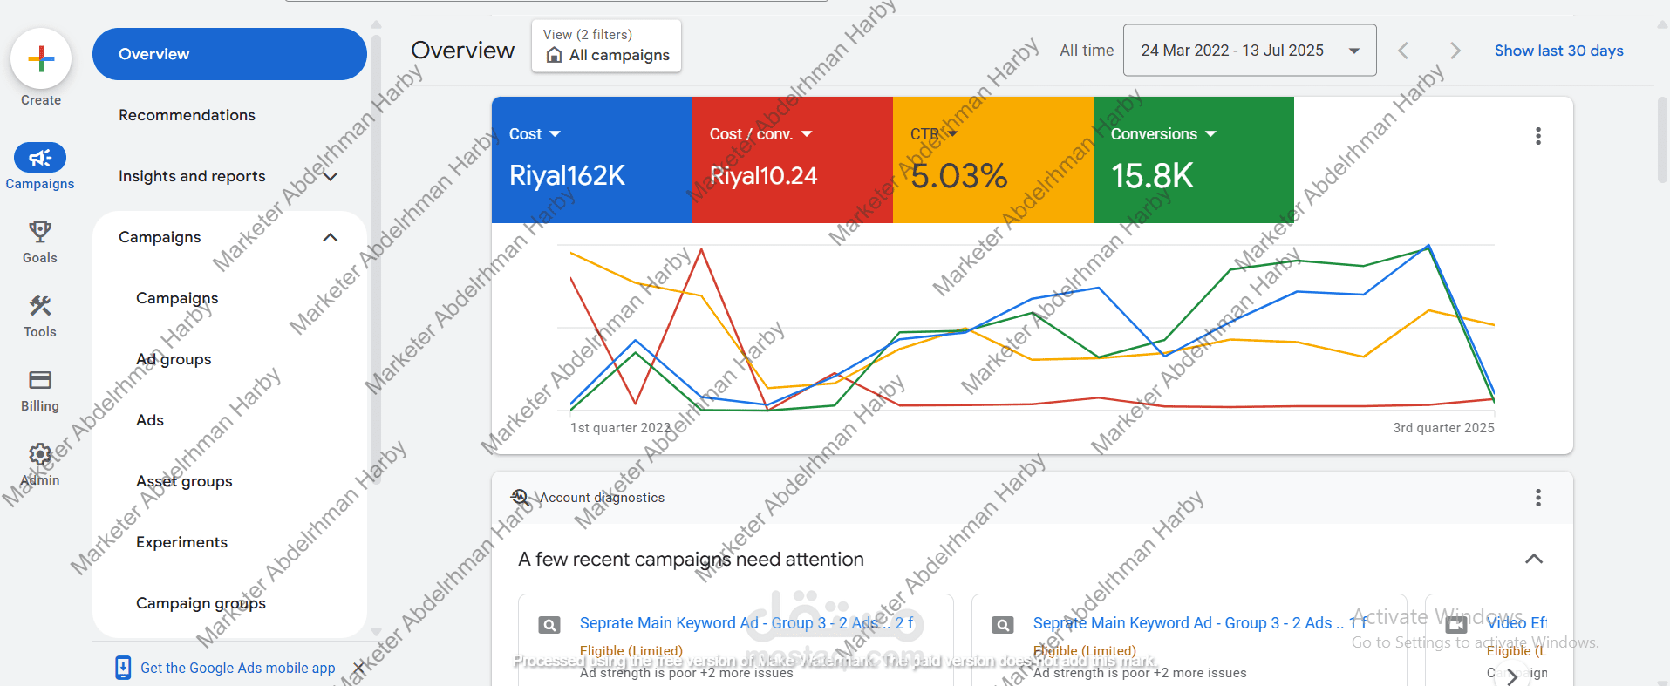Open the Cost metric dropdown

(535, 134)
